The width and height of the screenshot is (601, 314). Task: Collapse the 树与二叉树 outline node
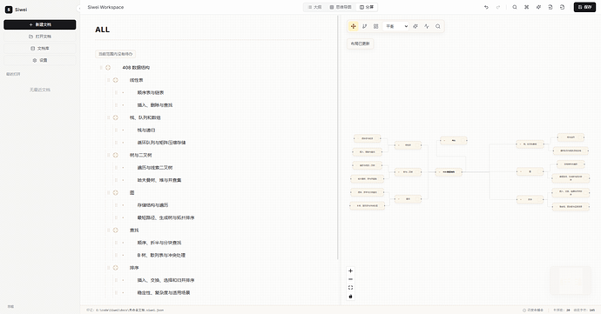click(x=115, y=155)
